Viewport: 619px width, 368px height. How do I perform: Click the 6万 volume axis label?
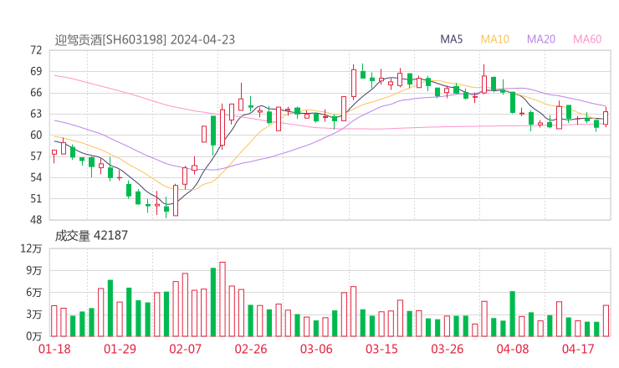(34, 293)
